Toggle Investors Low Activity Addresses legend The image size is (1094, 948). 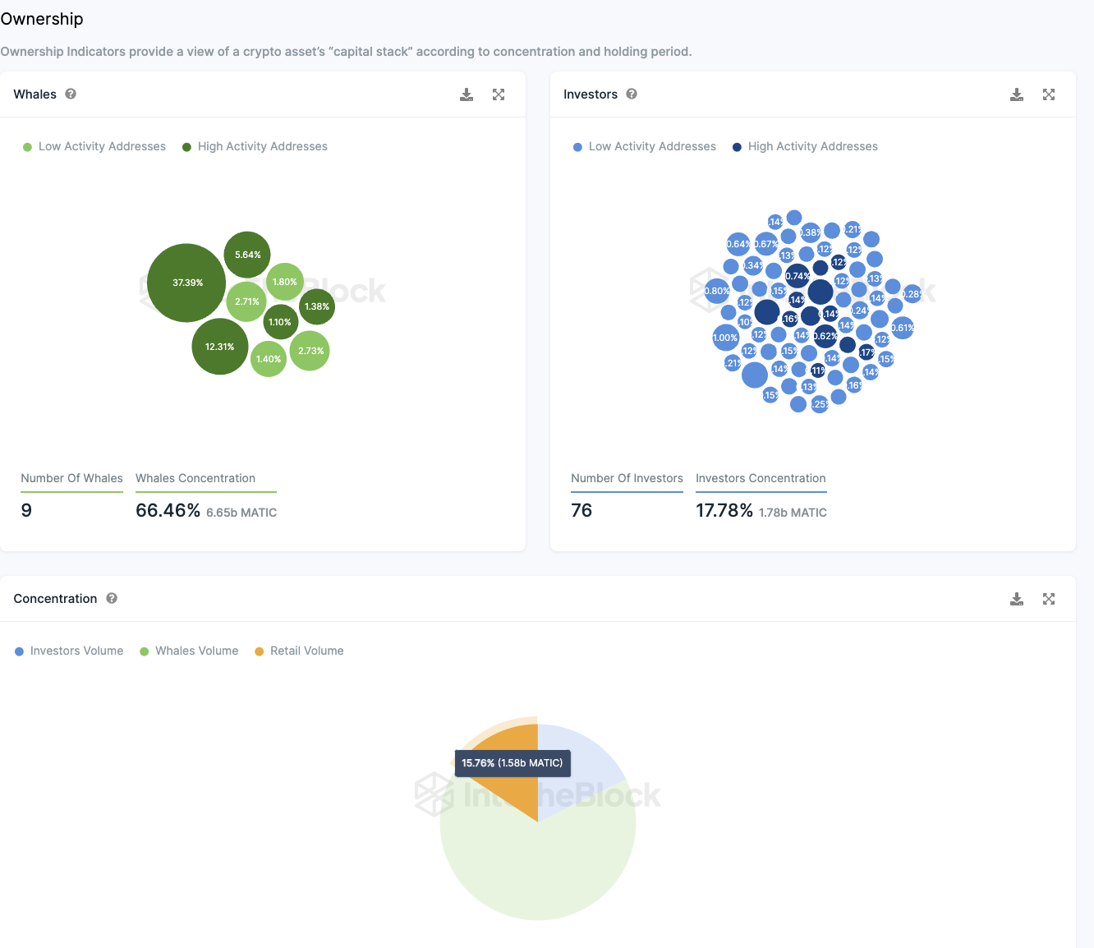tap(645, 146)
